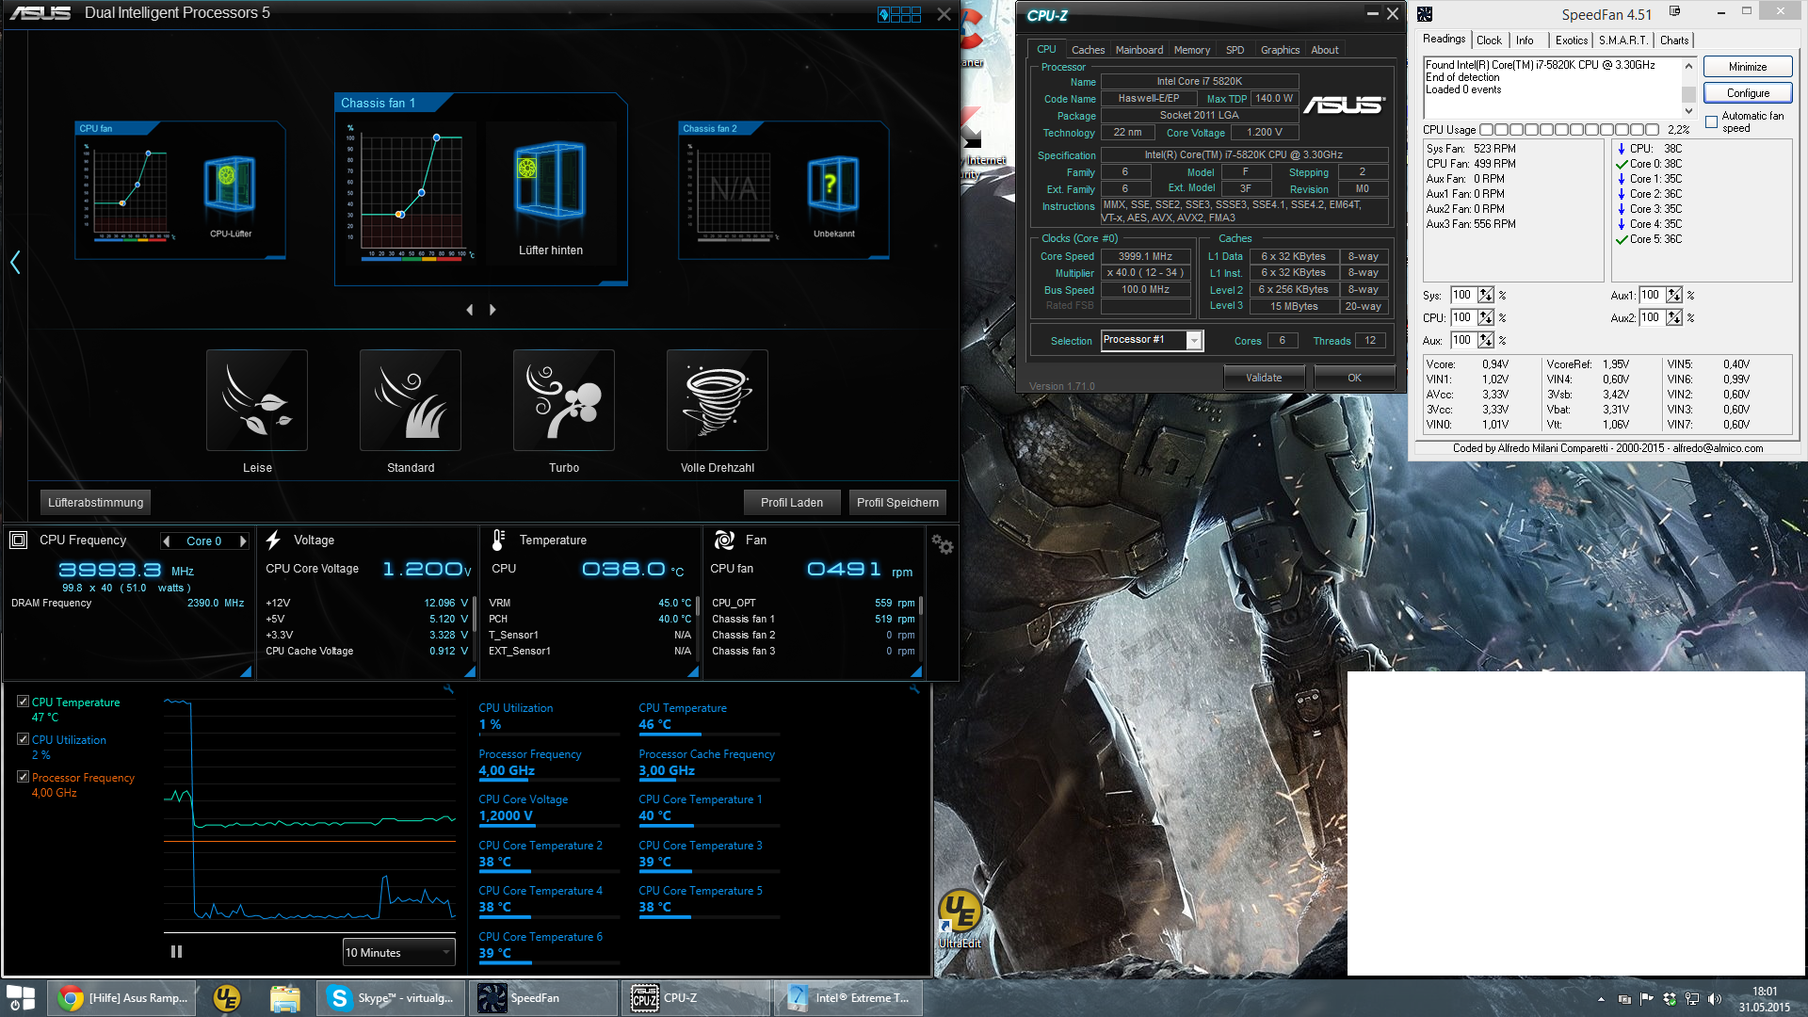
Task: Uncheck CPU Temperature graph checkbox
Action: (x=23, y=702)
